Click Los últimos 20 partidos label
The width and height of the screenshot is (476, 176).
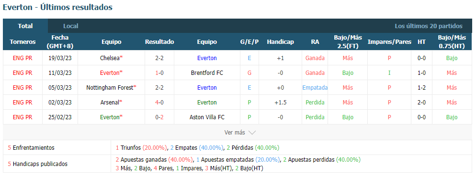pyautogui.click(x=428, y=26)
